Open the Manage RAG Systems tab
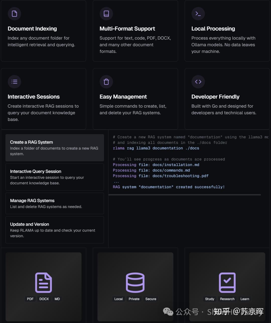This screenshot has height=323, width=271. point(54,203)
